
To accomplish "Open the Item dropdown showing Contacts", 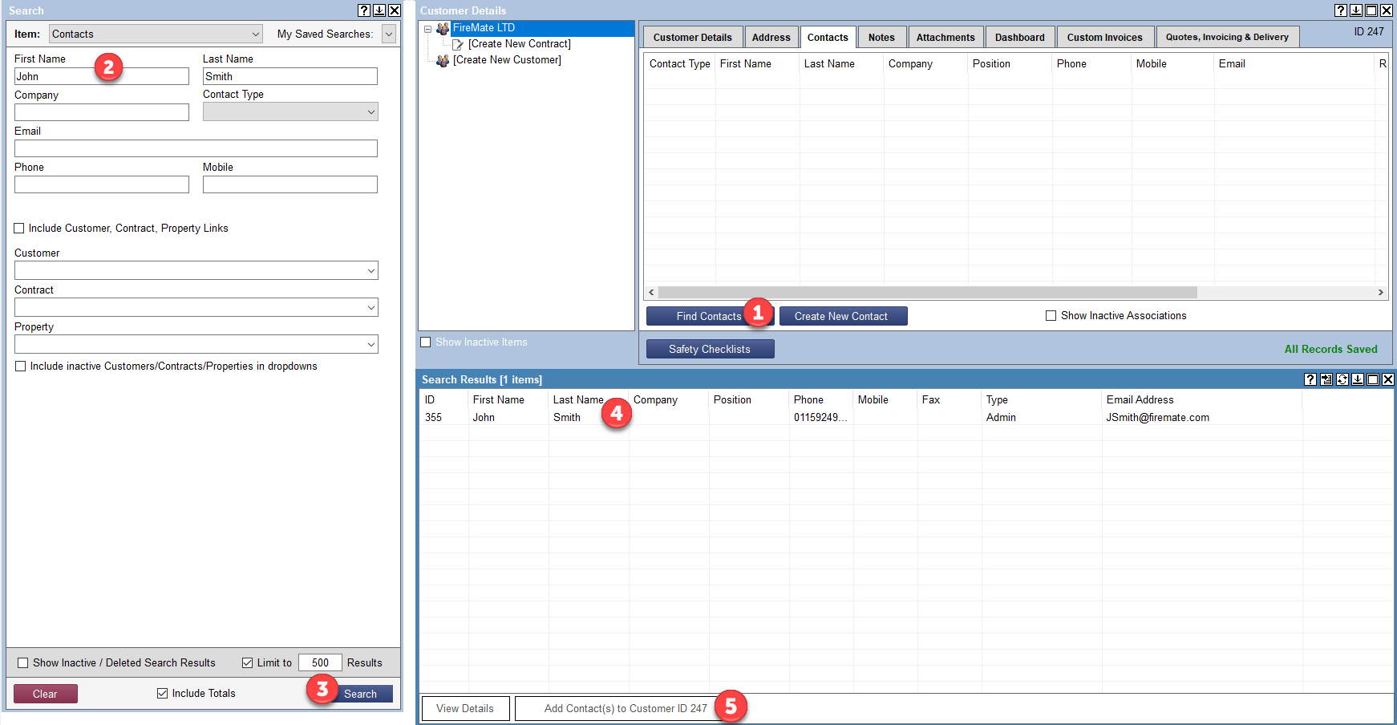I will (x=155, y=34).
